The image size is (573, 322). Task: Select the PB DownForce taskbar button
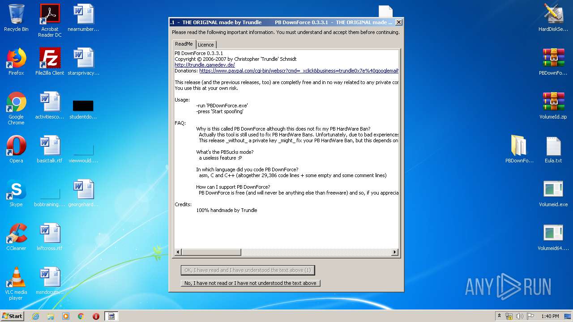pos(111,316)
